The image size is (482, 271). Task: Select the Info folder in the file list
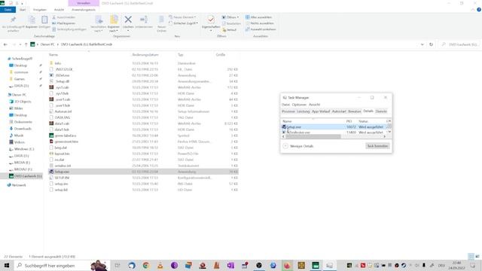click(x=58, y=63)
